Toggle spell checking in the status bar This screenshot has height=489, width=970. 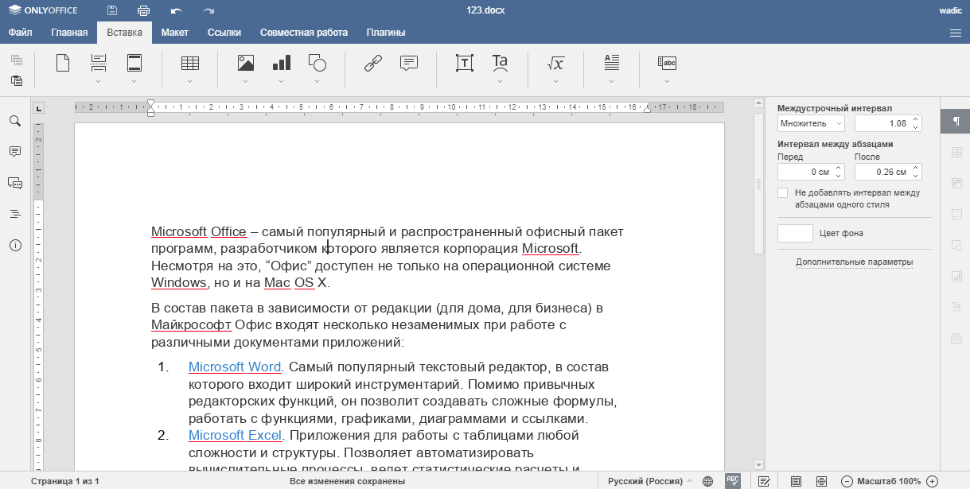734,480
